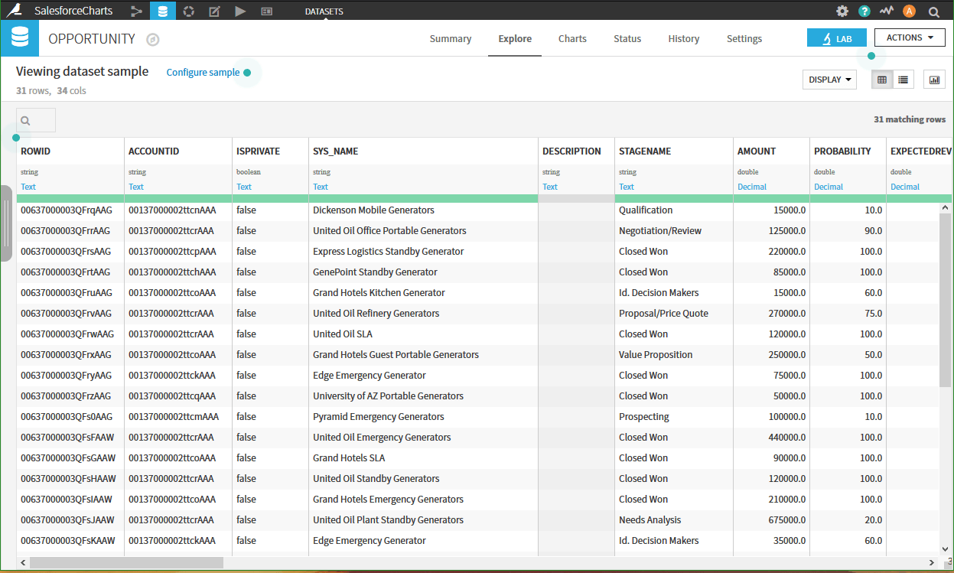Click the Configure sample link
This screenshot has width=954, height=573.
204,71
